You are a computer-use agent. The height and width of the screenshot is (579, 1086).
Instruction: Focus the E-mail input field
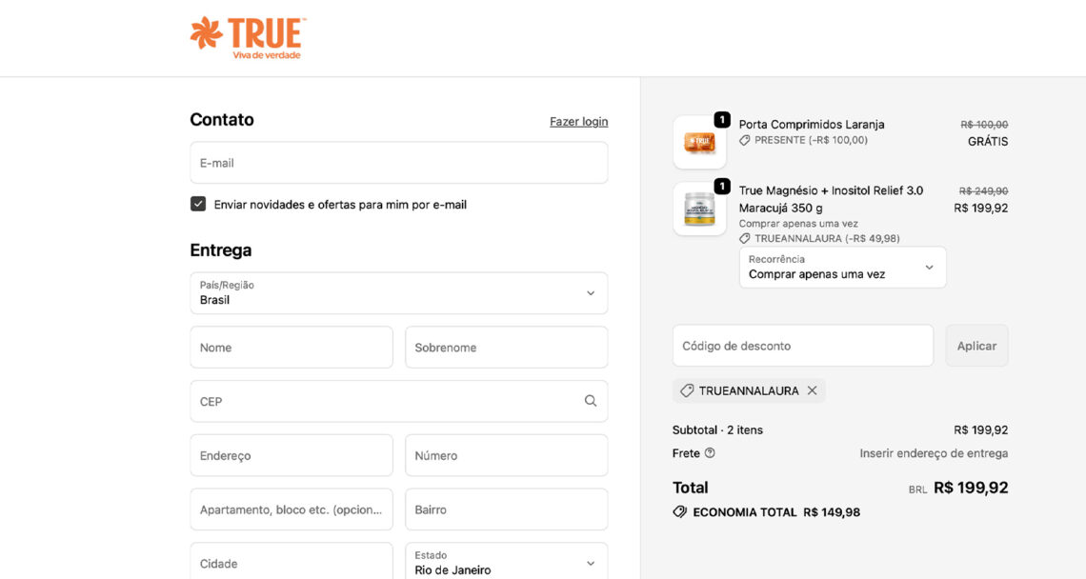coord(398,163)
